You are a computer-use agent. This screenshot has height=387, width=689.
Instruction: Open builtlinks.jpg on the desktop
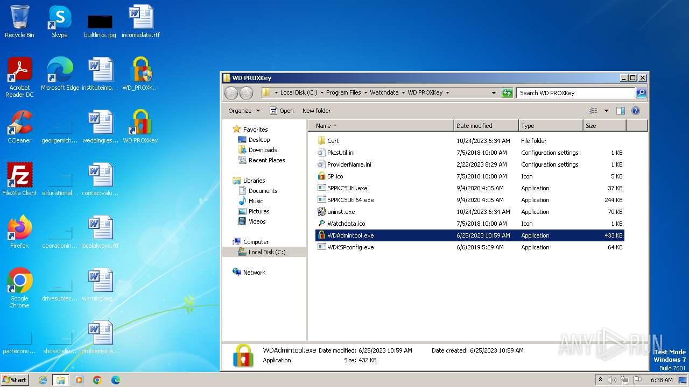(x=100, y=25)
